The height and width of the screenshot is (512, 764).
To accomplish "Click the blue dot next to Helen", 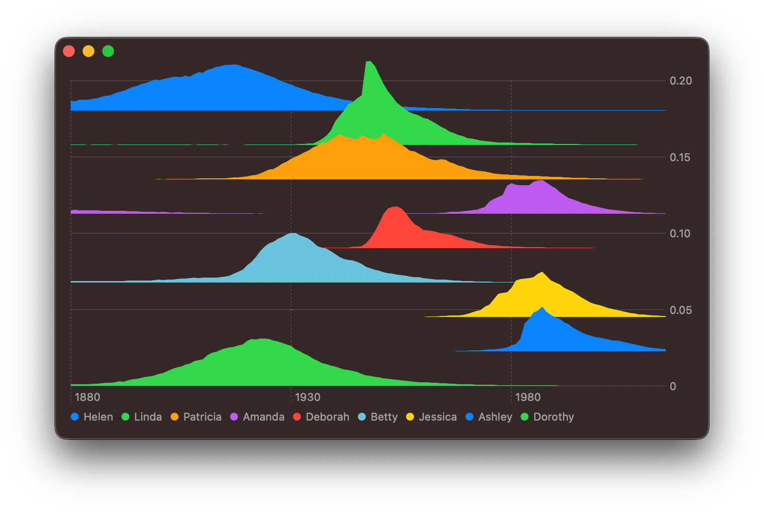I will [74, 417].
